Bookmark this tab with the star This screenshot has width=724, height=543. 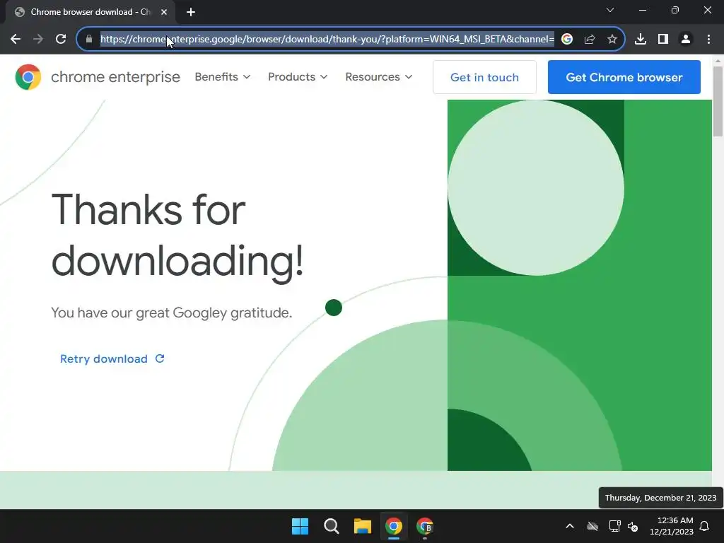coord(612,39)
